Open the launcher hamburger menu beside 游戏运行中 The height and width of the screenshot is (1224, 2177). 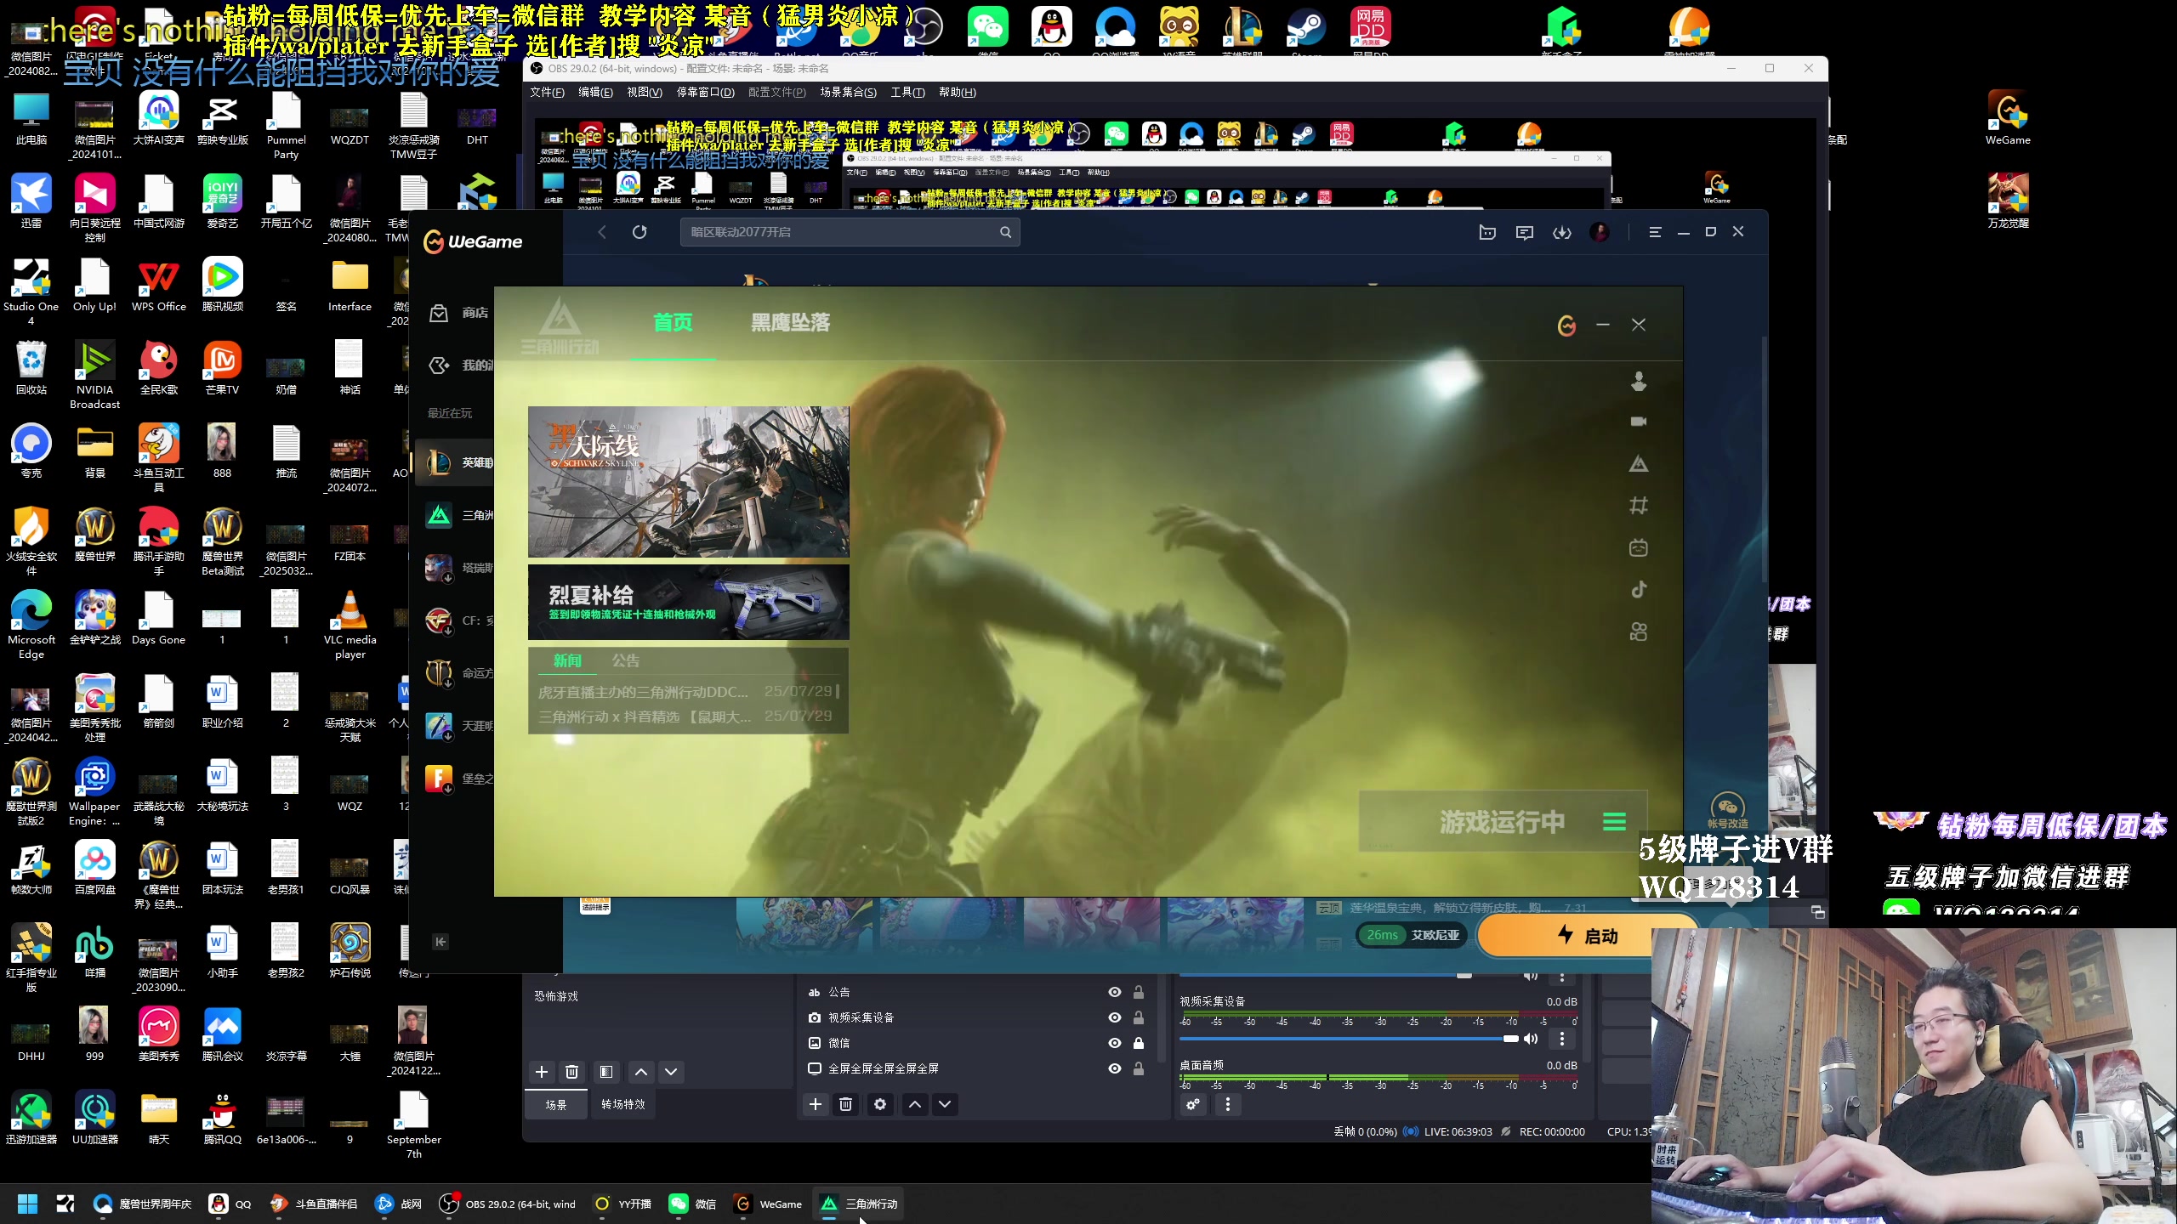(1615, 822)
